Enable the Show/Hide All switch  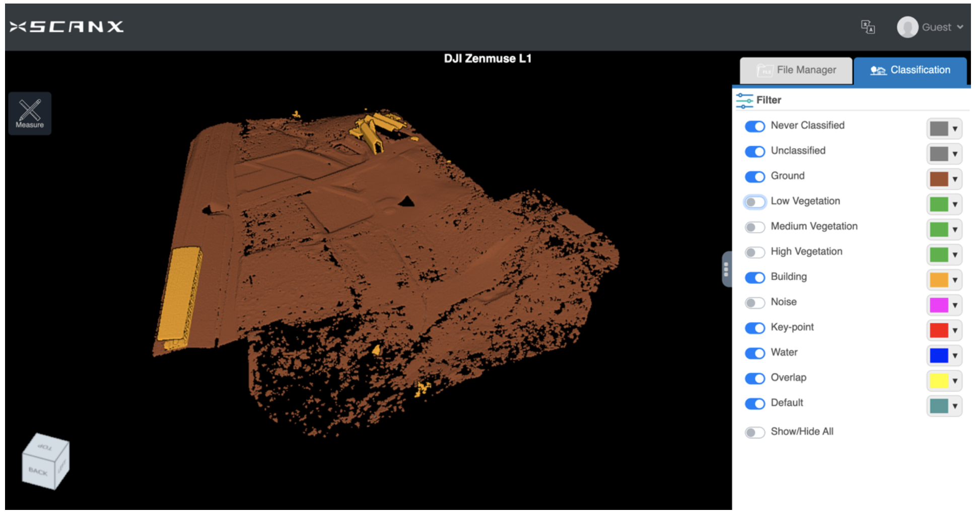coord(754,432)
